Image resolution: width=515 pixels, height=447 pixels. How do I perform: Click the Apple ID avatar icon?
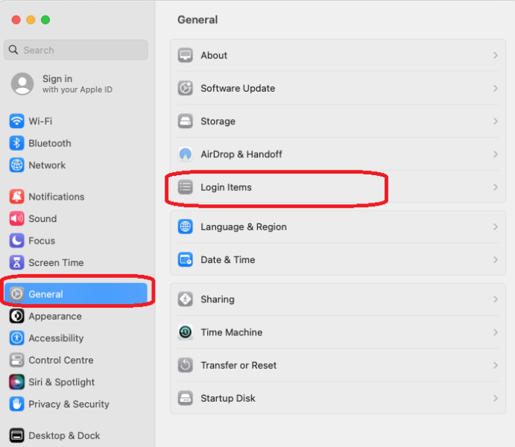point(22,83)
